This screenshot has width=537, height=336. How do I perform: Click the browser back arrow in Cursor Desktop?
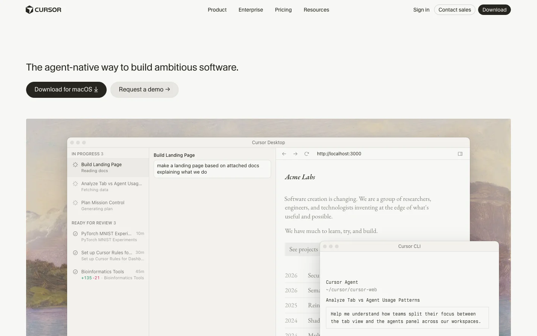tap(284, 154)
